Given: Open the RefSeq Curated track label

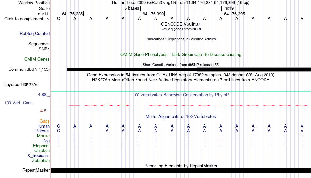Looking at the screenshot, I should (x=35, y=33).
